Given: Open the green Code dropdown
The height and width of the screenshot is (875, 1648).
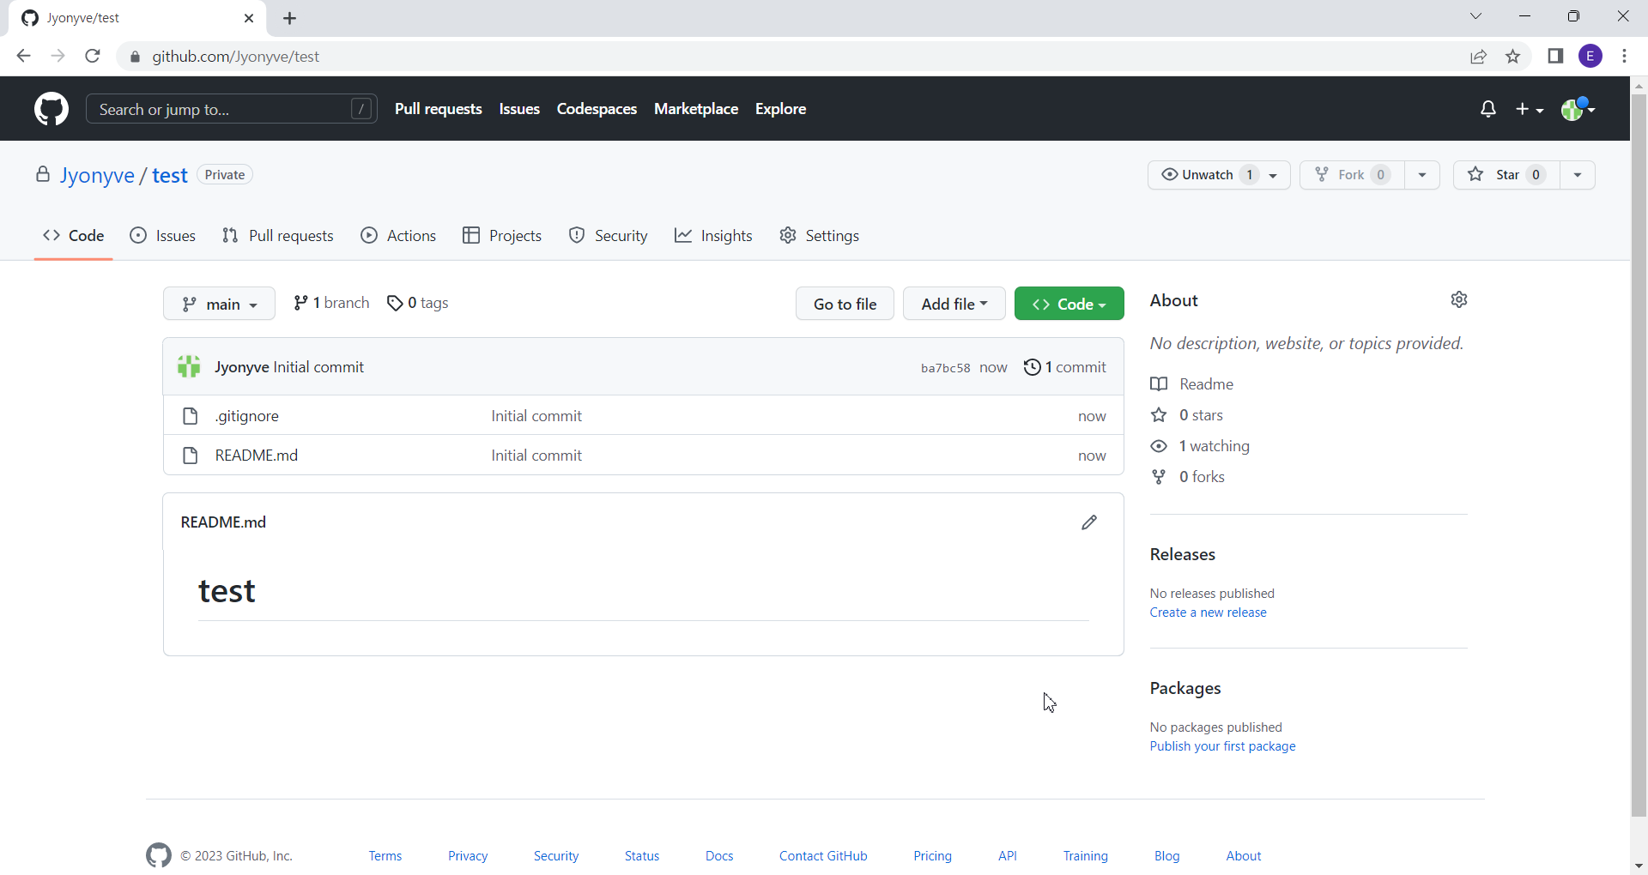Looking at the screenshot, I should pyautogui.click(x=1069, y=304).
